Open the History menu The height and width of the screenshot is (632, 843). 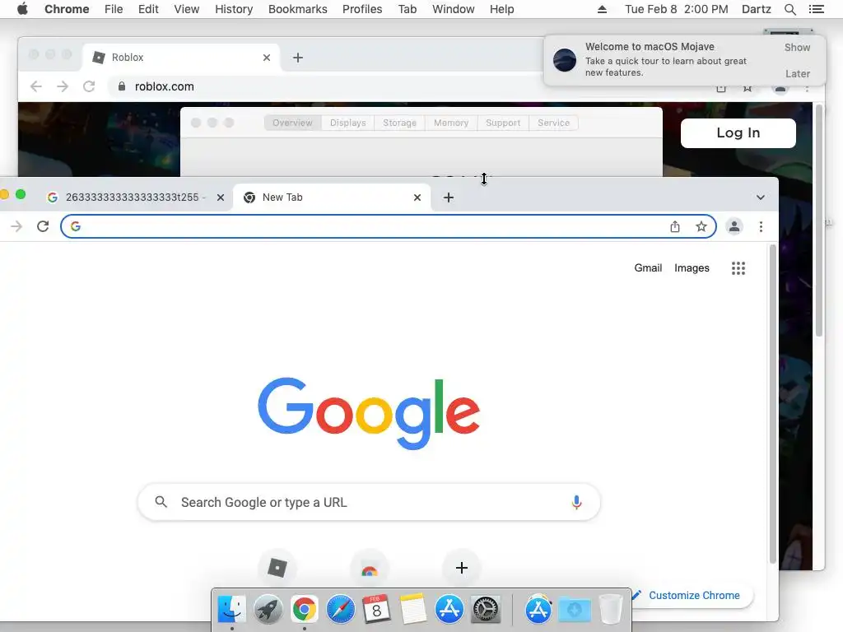234,9
